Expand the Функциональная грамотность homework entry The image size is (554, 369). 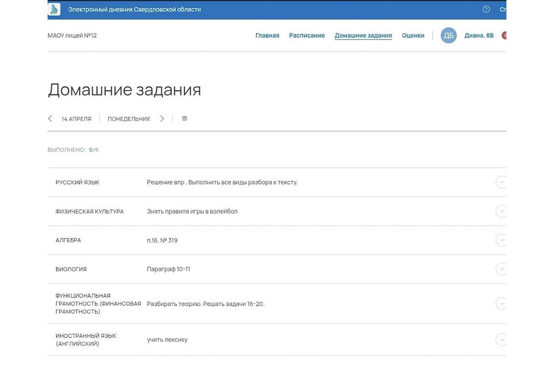pos(501,303)
